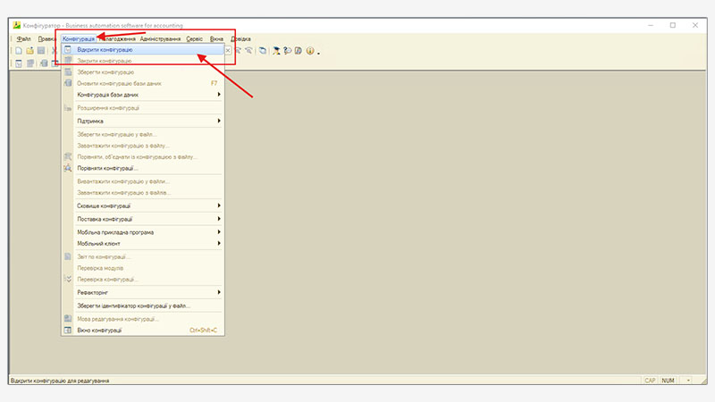Expand the Сховище конфігурації submenu
Image resolution: width=715 pixels, height=402 pixels.
219,205
